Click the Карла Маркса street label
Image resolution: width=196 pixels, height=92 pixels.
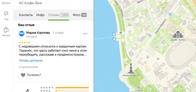161,26
